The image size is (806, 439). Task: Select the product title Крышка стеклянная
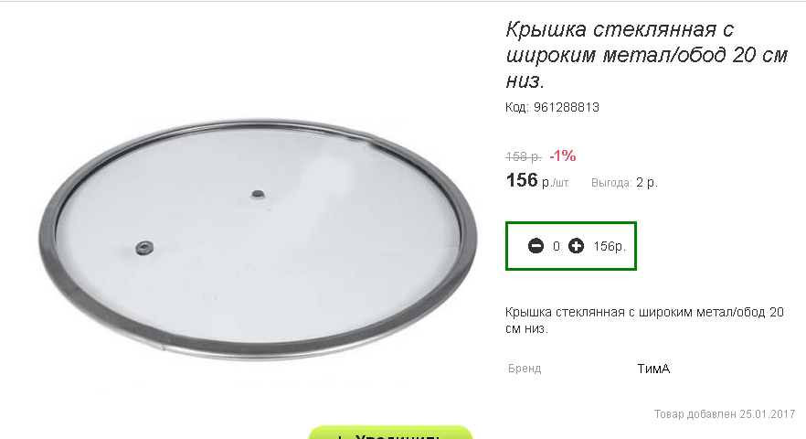tap(647, 55)
